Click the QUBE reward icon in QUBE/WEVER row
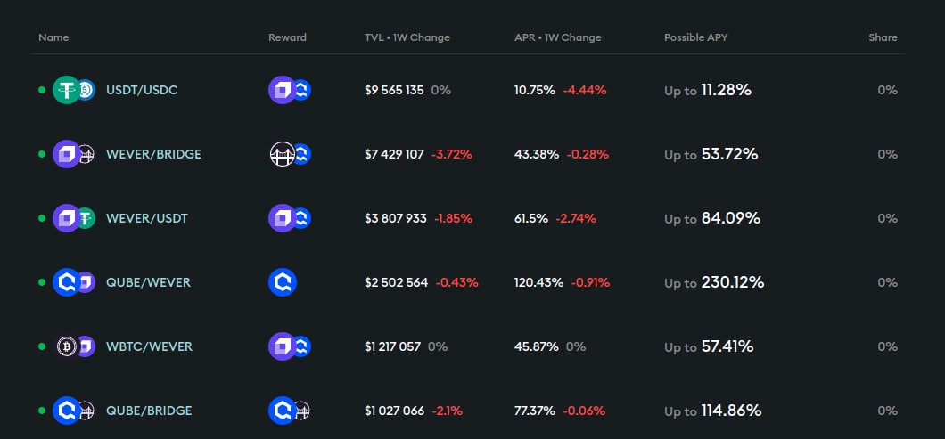945x439 pixels. click(x=282, y=282)
